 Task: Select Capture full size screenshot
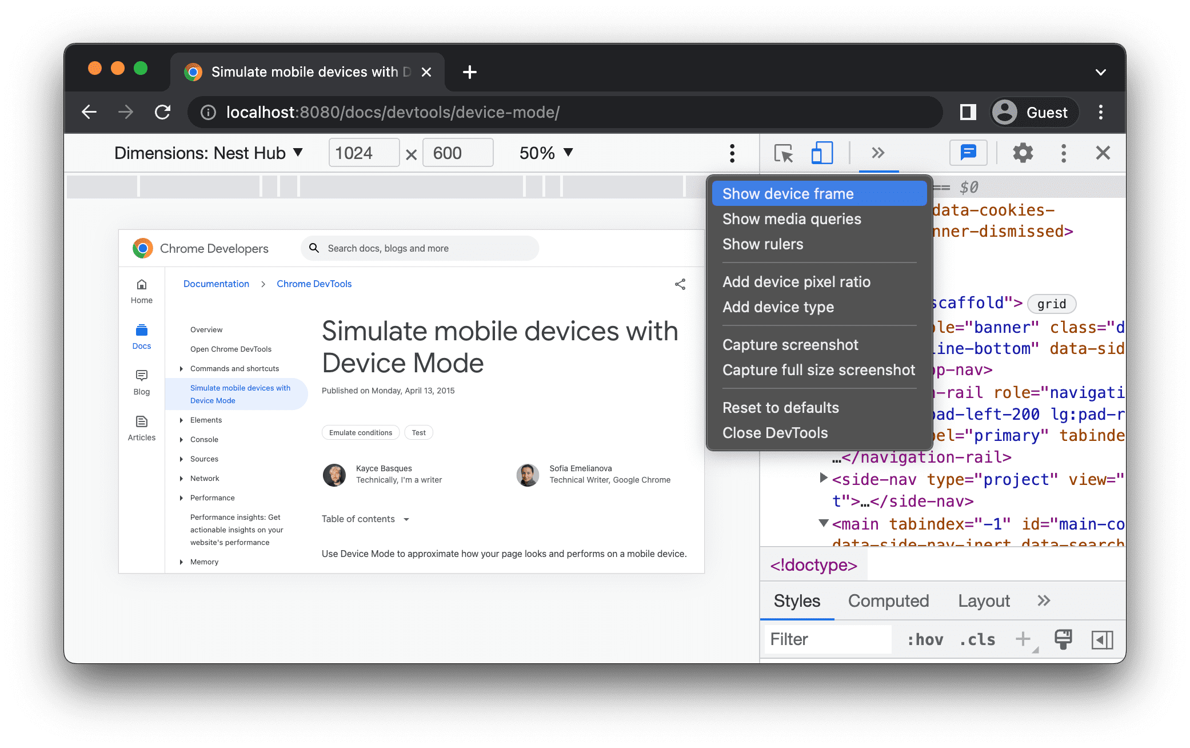[x=819, y=369]
